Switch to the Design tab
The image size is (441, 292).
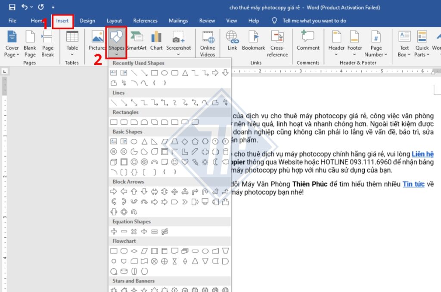point(87,20)
